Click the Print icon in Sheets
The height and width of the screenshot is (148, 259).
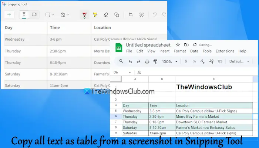click(x=147, y=62)
